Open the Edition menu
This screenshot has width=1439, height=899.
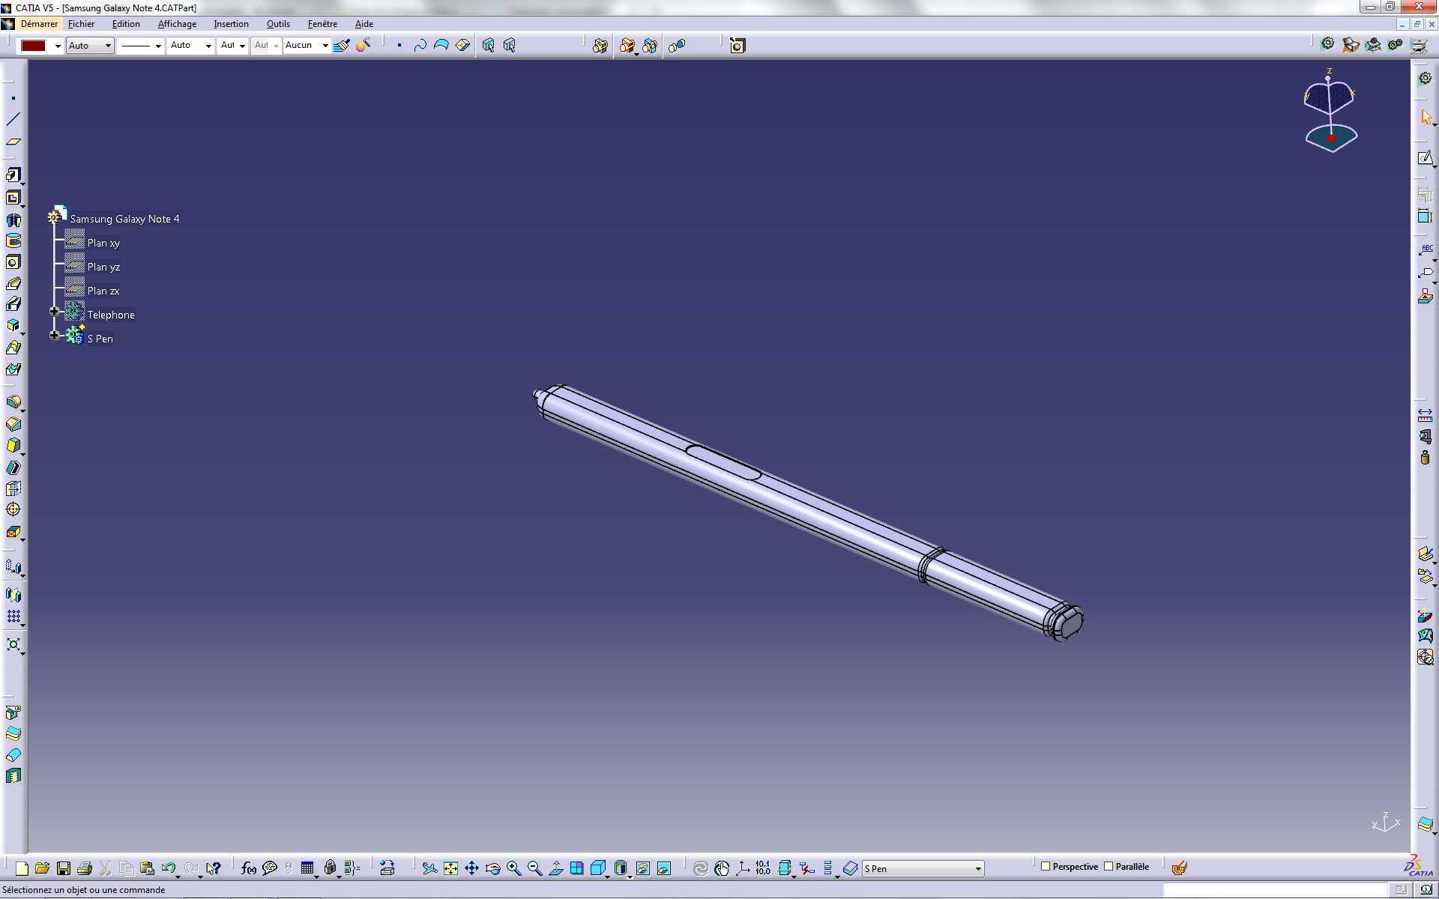pos(126,24)
